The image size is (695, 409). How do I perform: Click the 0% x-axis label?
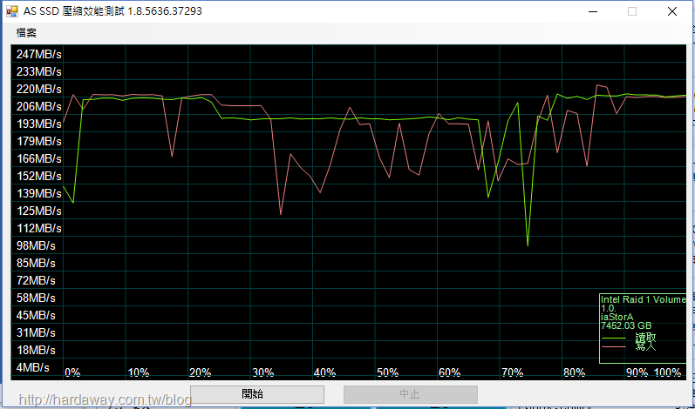72,372
